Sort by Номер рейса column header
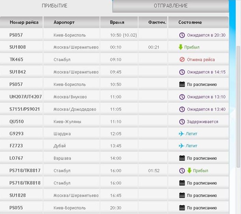 tap(24, 23)
